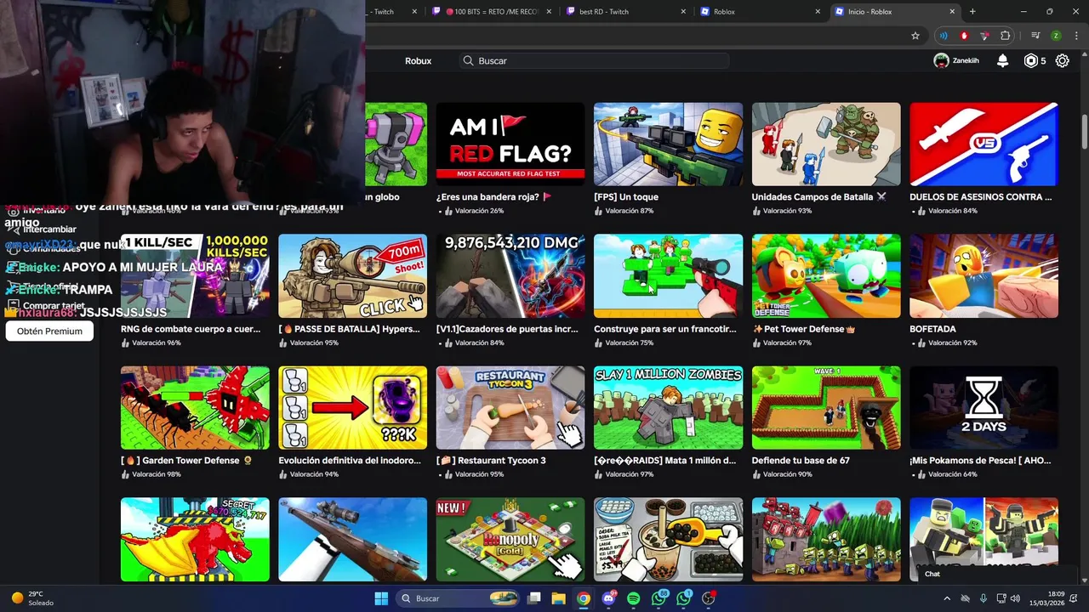This screenshot has height=612, width=1089.
Task: Open the Chrome three-dot menu
Action: [1075, 36]
